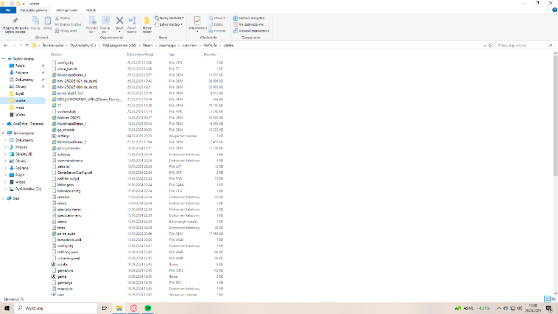
Task: Switch to the Widok tab
Action: (91, 10)
